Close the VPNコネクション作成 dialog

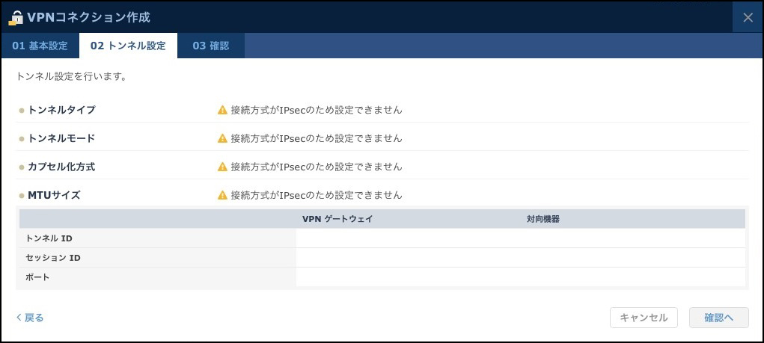click(748, 17)
